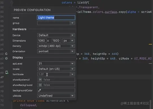This screenshot has width=153, height=109.
Task: Click the run preview on device icon
Action: (x=7, y=73)
